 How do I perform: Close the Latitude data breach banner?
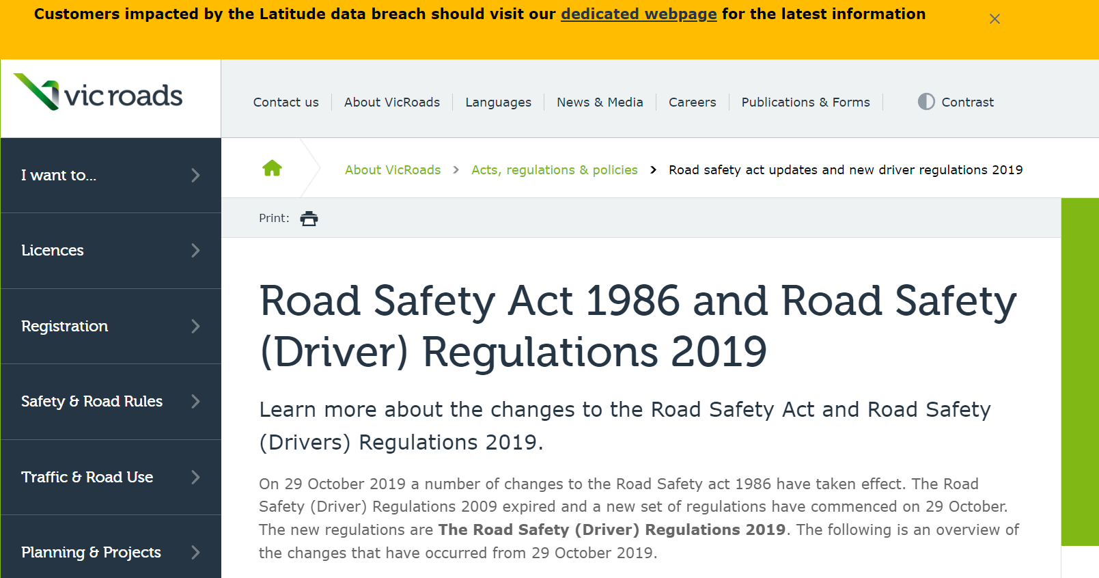[x=994, y=19]
